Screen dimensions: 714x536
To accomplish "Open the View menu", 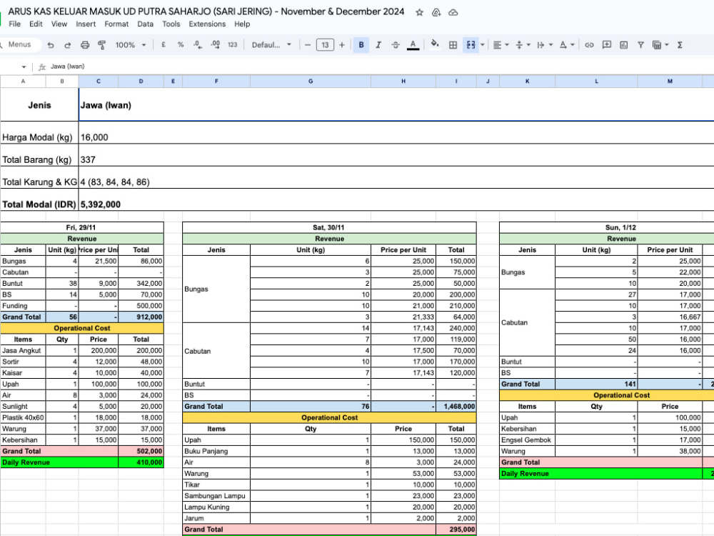I will [59, 24].
